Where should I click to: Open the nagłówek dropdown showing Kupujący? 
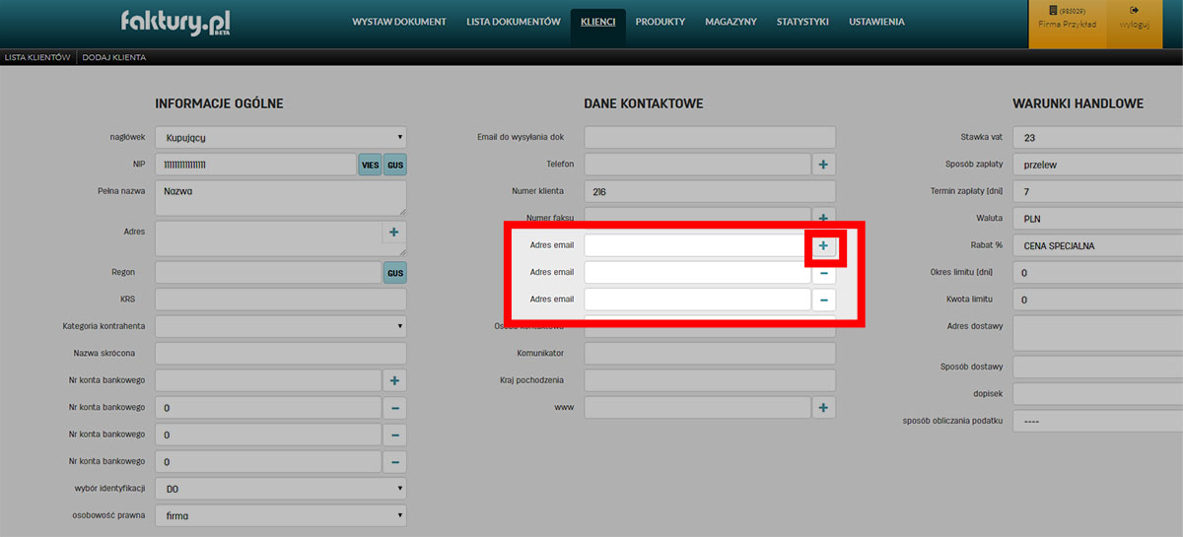281,138
